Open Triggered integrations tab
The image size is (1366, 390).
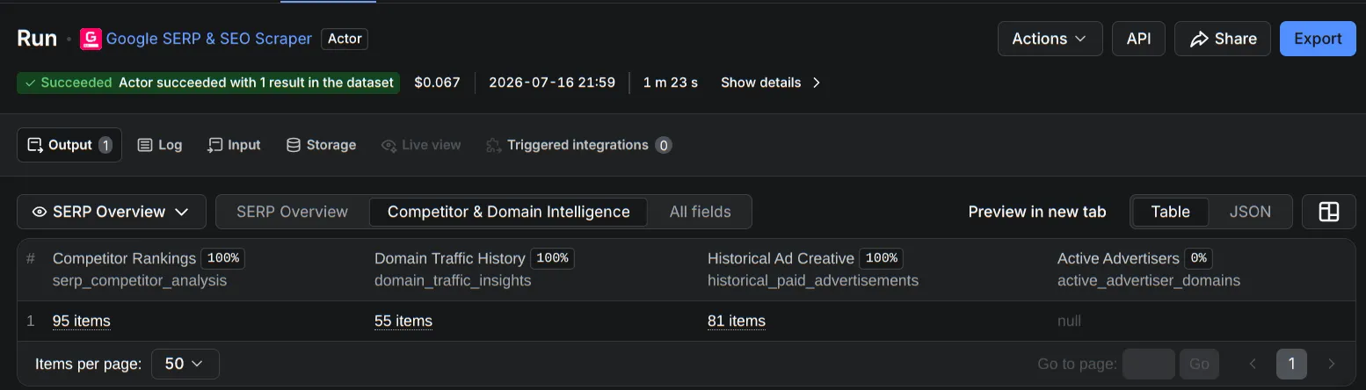(x=579, y=145)
